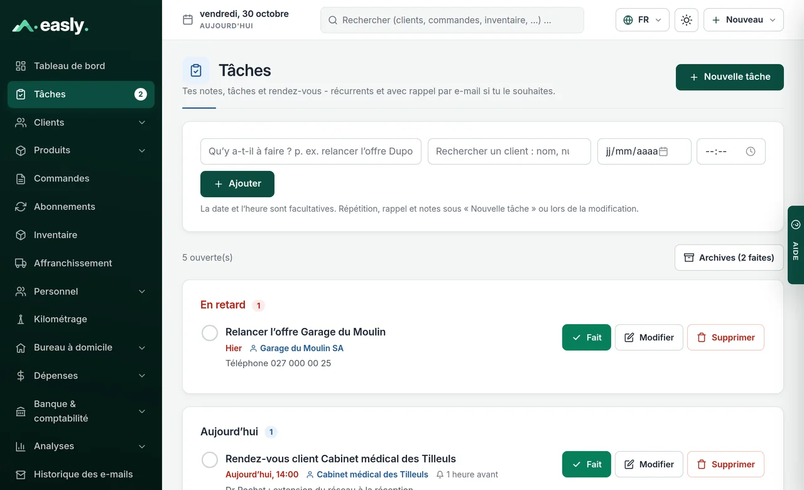Click Fait for Cabinet médical des Tilleuls task
The width and height of the screenshot is (804, 490).
[x=587, y=464]
